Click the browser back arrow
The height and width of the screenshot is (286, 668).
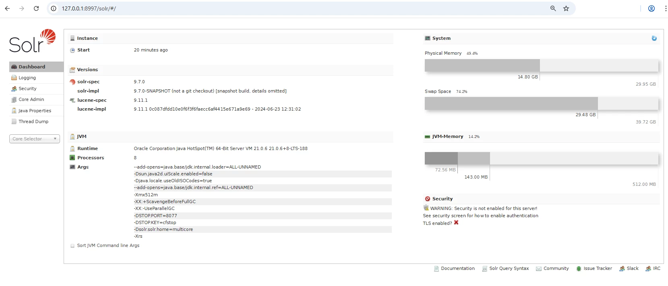[7, 8]
